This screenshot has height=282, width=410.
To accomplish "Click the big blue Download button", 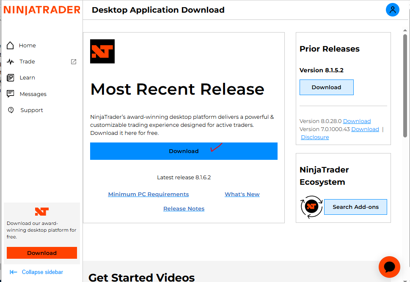I will click(184, 151).
